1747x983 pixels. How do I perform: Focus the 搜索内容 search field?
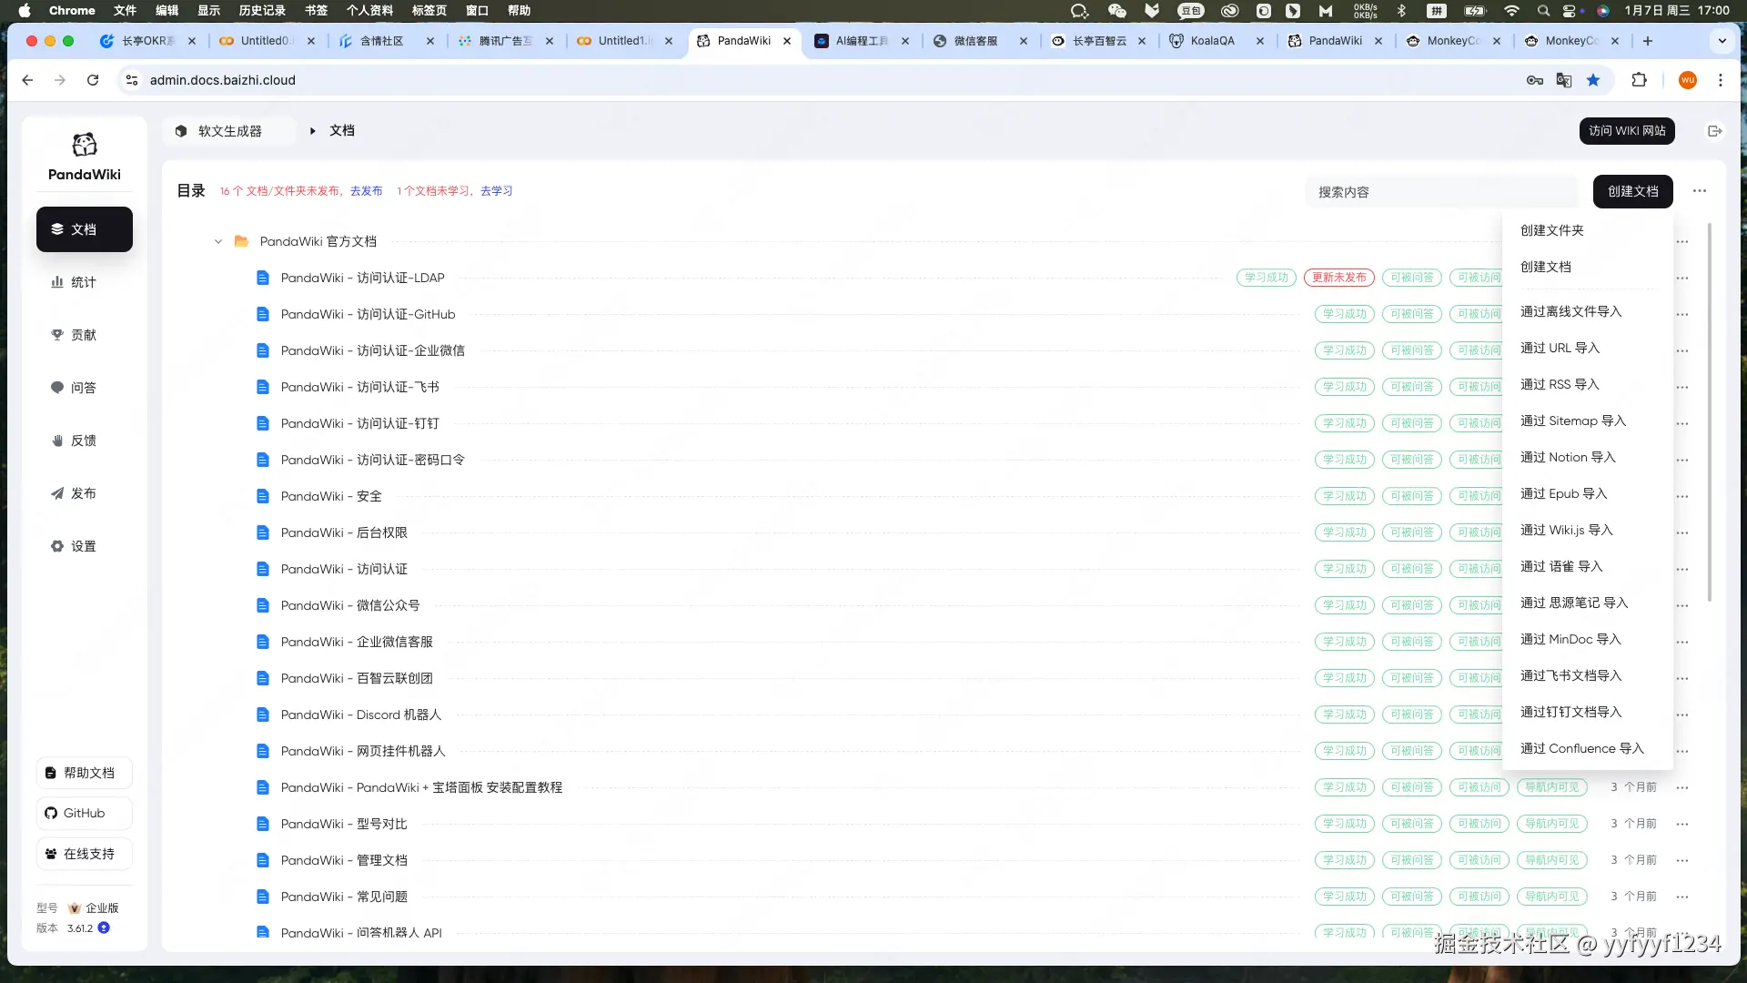[1441, 192]
